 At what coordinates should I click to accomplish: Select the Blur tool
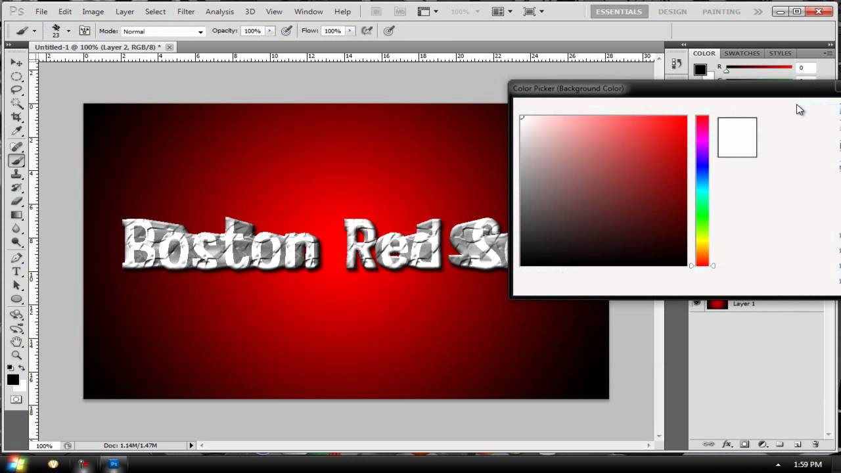(16, 229)
